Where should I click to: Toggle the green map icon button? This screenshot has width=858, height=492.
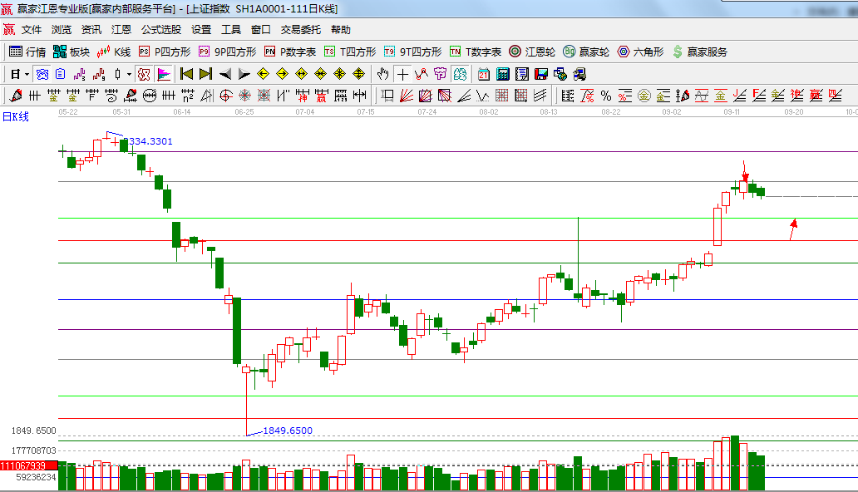point(459,74)
